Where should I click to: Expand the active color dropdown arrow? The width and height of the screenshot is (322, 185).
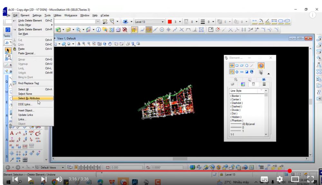coord(180,22)
